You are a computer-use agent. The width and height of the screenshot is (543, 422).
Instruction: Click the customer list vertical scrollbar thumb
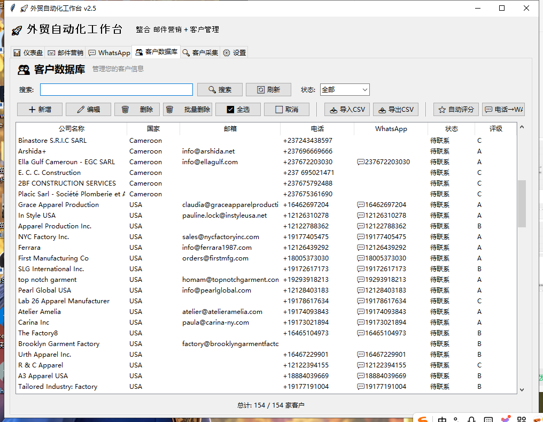(522, 204)
